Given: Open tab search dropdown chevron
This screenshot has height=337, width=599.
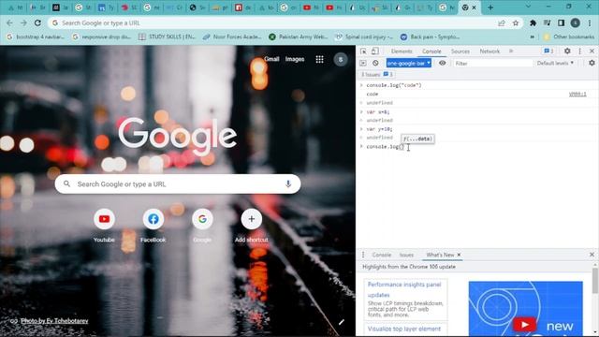Looking at the screenshot, I should click(528, 7).
